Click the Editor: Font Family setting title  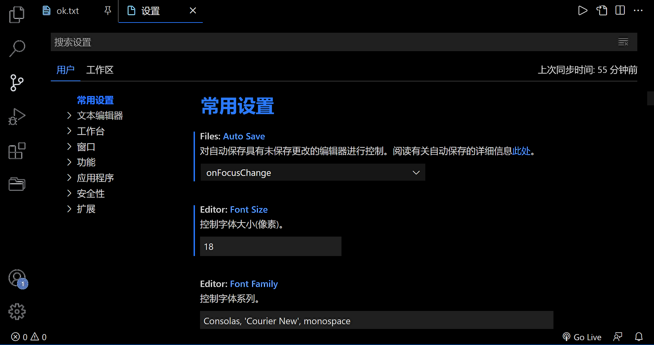pyautogui.click(x=239, y=284)
